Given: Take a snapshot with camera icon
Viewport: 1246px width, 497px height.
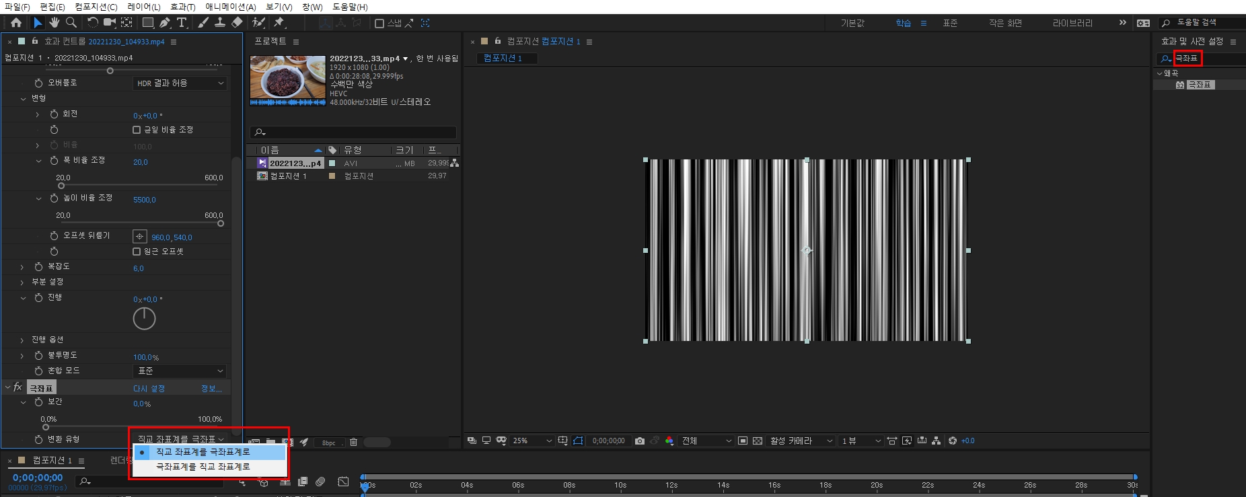Looking at the screenshot, I should tap(640, 441).
